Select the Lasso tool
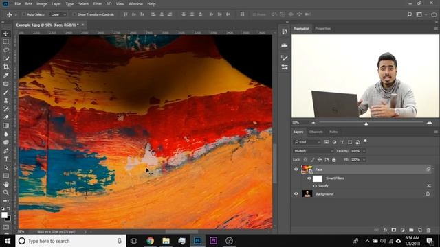 [x=6, y=50]
